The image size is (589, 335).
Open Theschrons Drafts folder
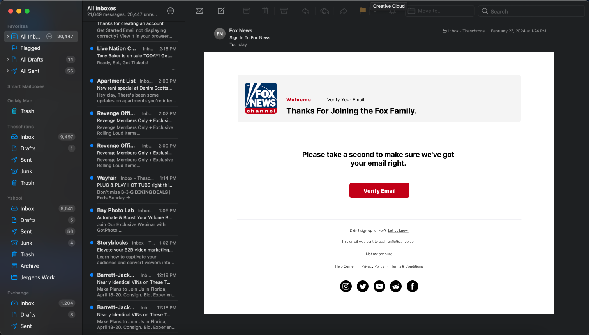point(41,148)
